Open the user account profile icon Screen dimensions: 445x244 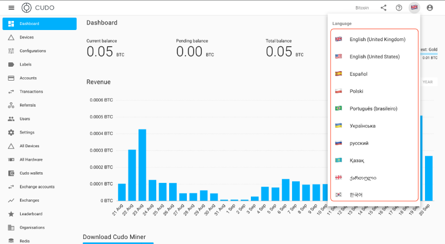(x=429, y=8)
